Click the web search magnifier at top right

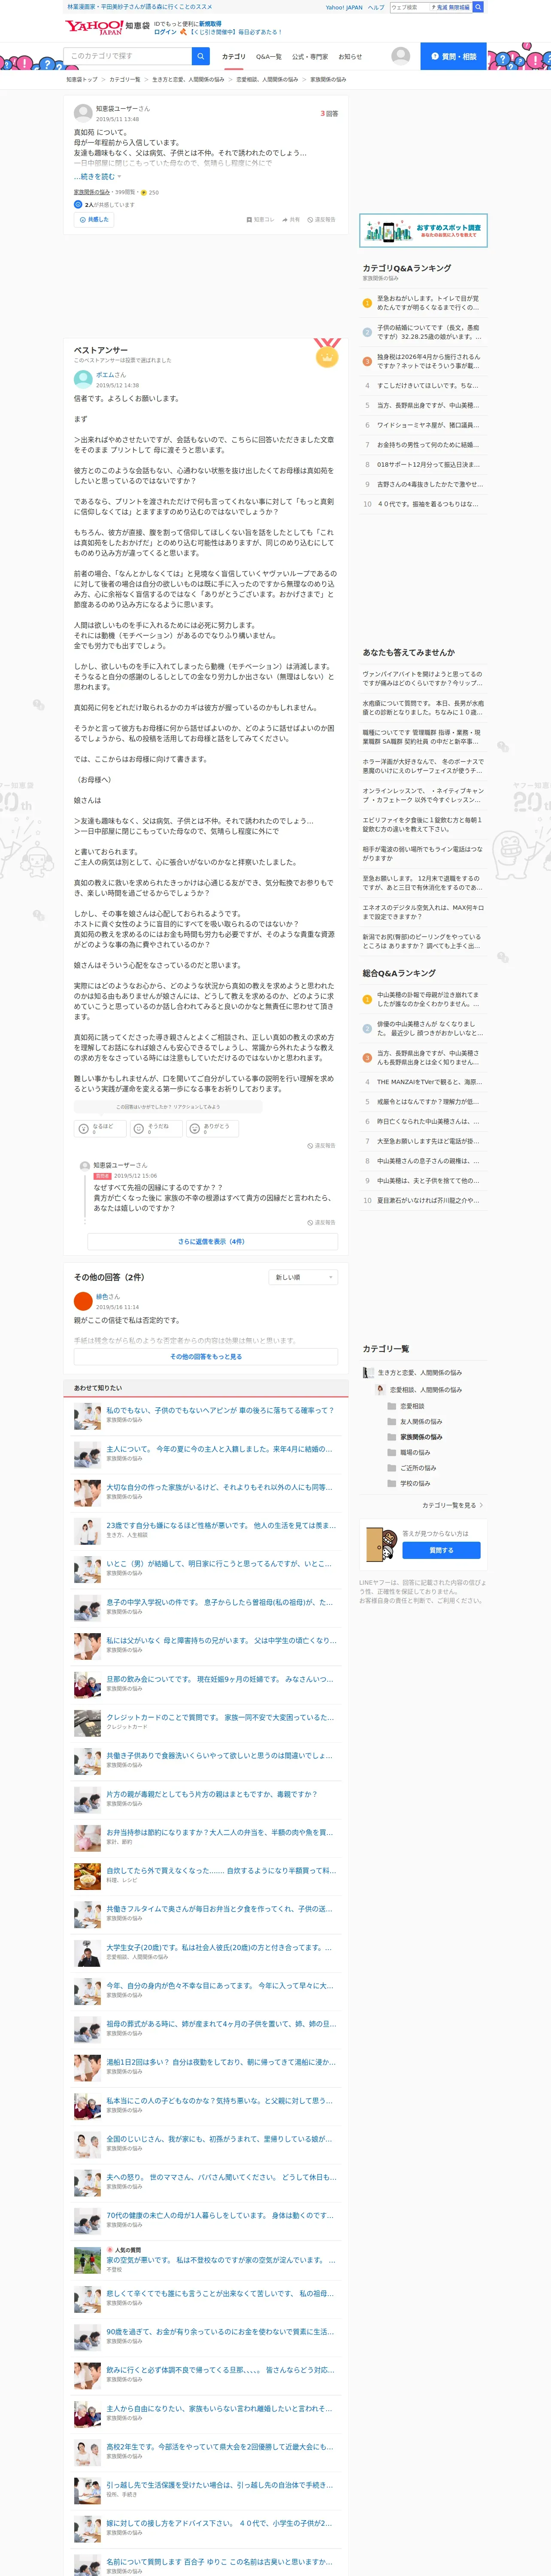point(478,7)
